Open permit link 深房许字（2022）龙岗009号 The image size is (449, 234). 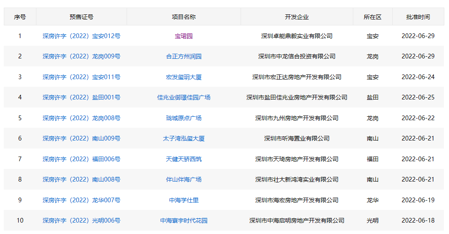pos(81,56)
